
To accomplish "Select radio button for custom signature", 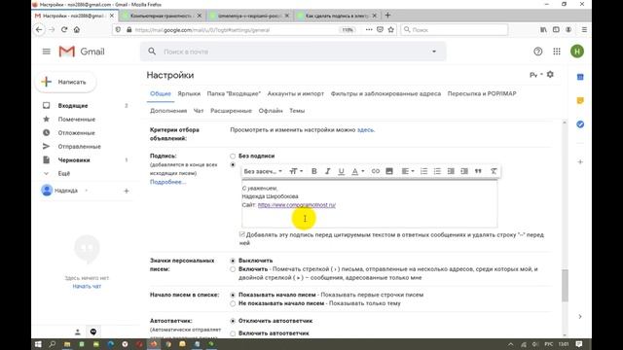I will (x=233, y=165).
